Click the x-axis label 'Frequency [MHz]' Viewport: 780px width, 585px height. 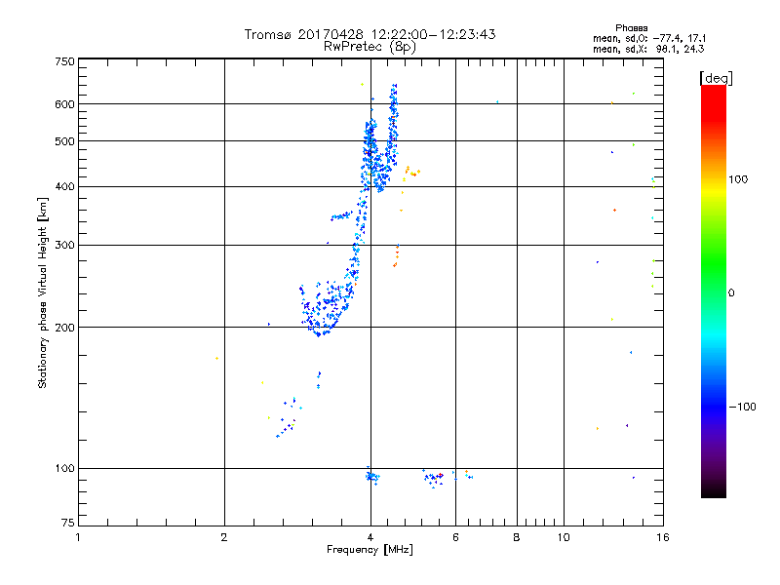coord(370,550)
